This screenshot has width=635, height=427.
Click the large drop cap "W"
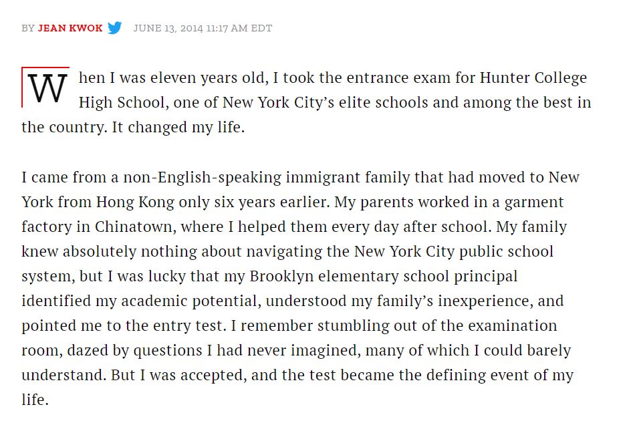click(x=47, y=88)
